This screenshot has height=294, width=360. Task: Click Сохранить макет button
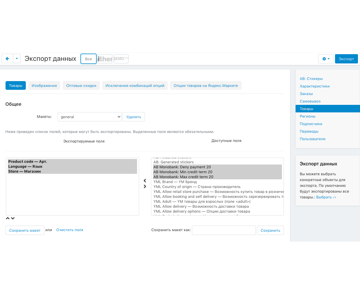click(25, 230)
